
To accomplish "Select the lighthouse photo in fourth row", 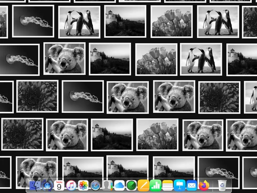I will click(112, 135).
